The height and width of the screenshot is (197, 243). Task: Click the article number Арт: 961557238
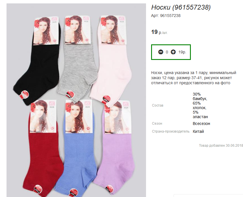tap(166, 16)
